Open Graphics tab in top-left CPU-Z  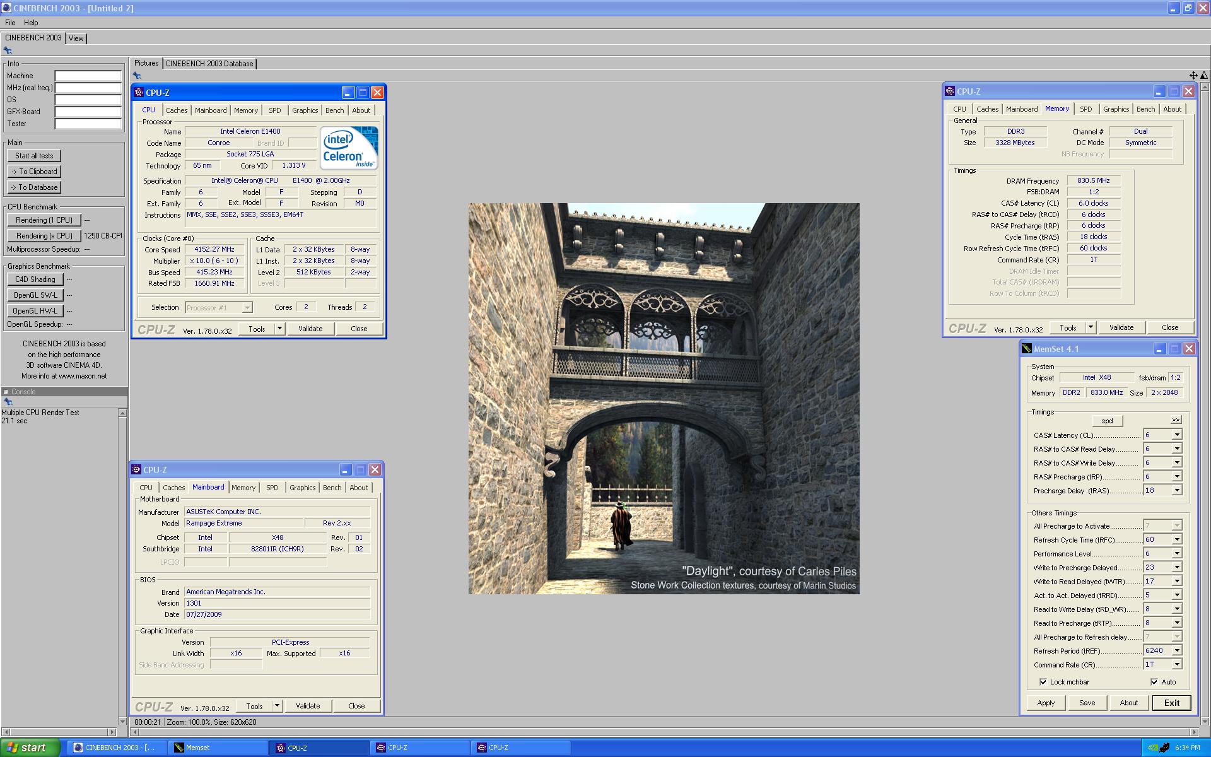point(305,110)
